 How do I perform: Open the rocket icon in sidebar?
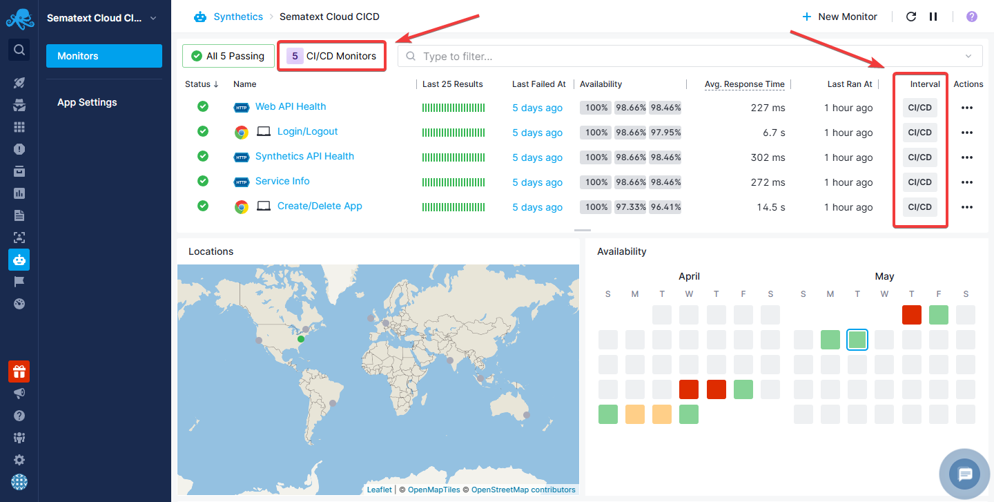tap(19, 83)
